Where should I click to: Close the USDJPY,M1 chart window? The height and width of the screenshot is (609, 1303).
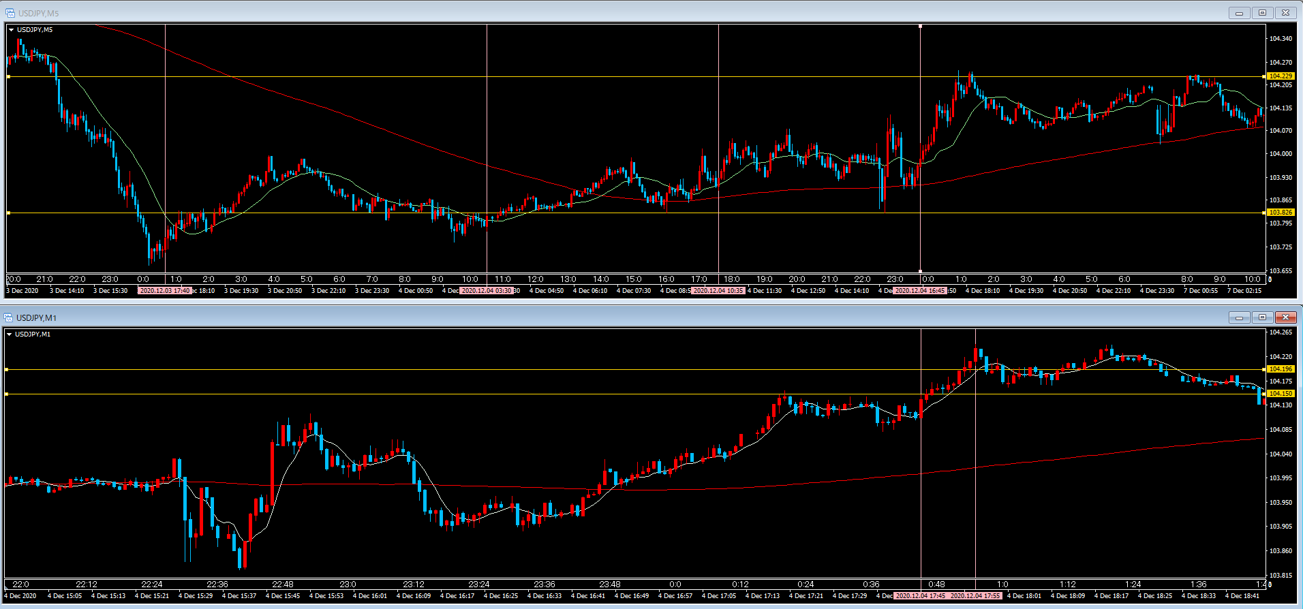[1285, 317]
